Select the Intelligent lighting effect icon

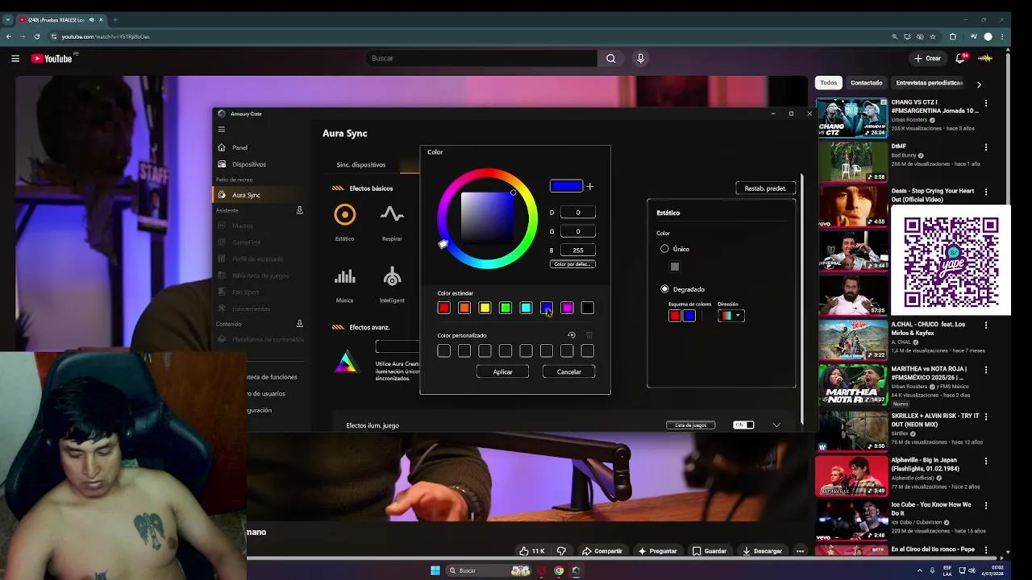tap(392, 277)
